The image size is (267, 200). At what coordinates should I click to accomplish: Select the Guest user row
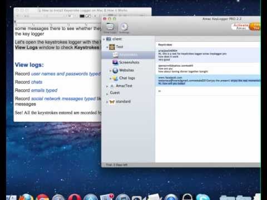pyautogui.click(x=128, y=93)
